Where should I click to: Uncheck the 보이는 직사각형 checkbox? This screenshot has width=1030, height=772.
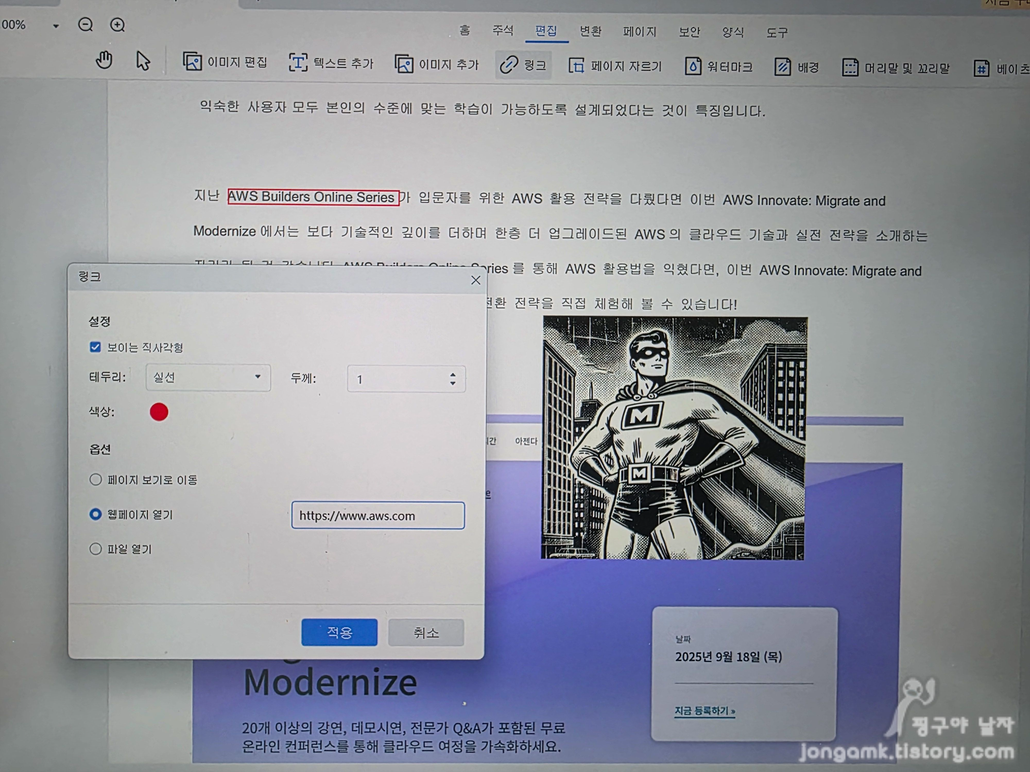click(95, 347)
